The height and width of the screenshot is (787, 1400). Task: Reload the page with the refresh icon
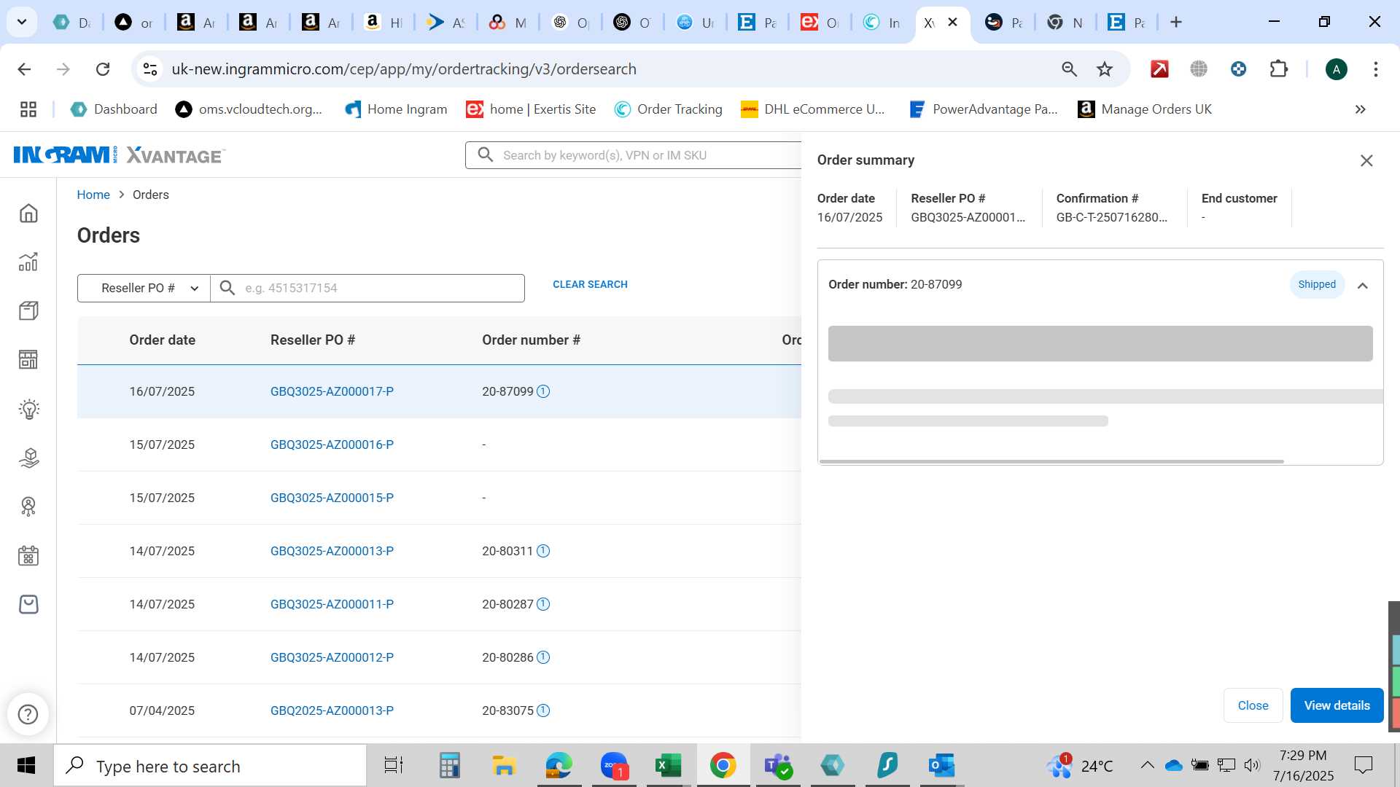(x=103, y=69)
